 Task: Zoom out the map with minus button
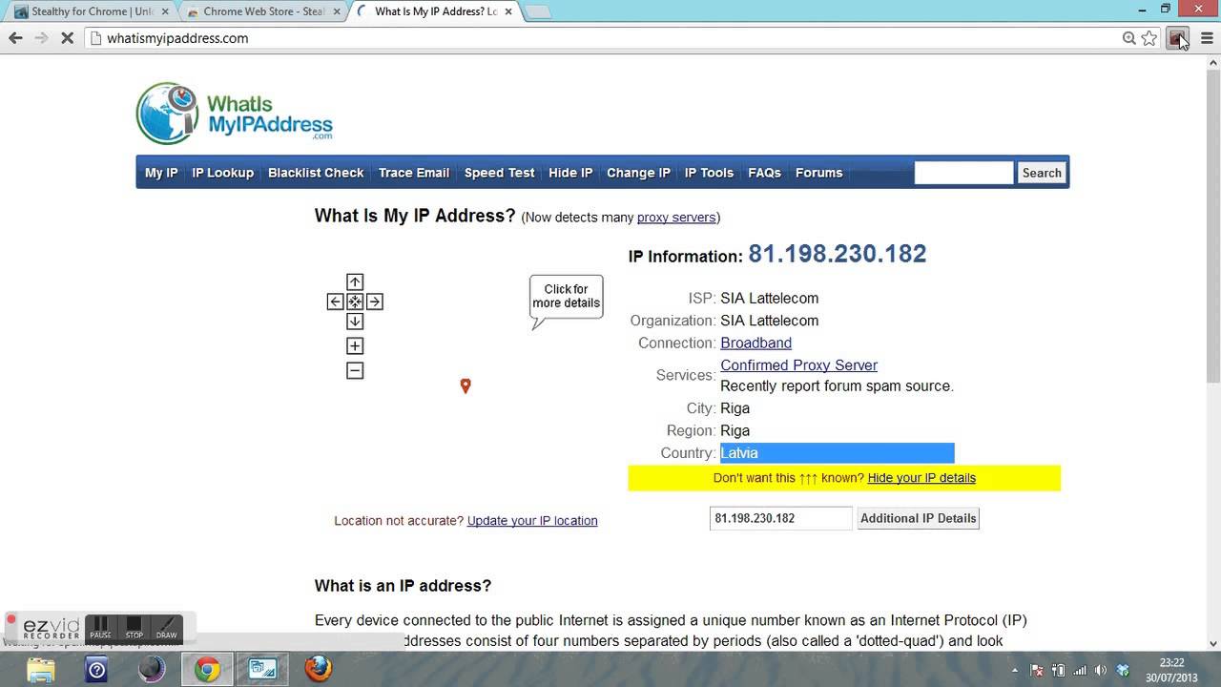(355, 370)
